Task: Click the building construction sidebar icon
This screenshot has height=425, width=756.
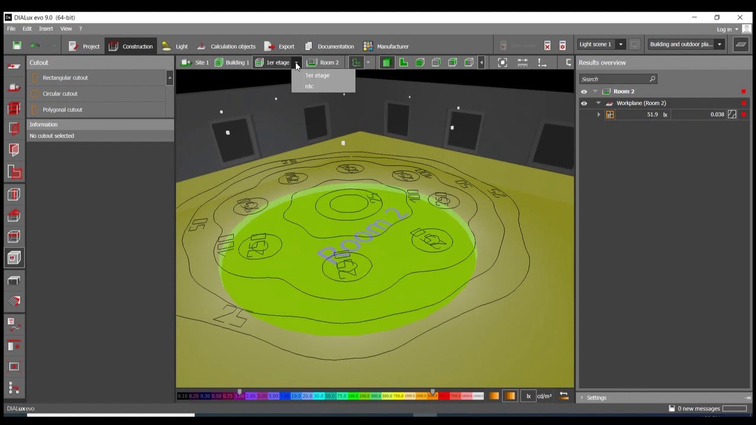Action: [14, 87]
